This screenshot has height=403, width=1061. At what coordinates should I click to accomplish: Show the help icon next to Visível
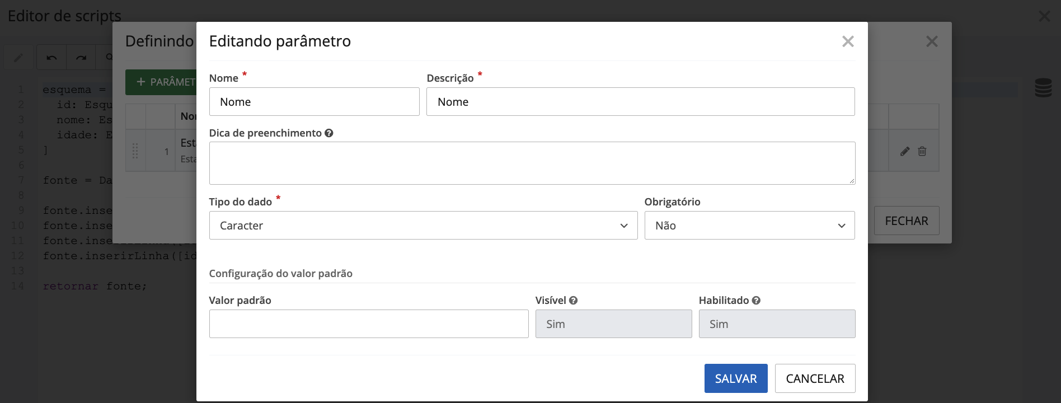coord(573,301)
